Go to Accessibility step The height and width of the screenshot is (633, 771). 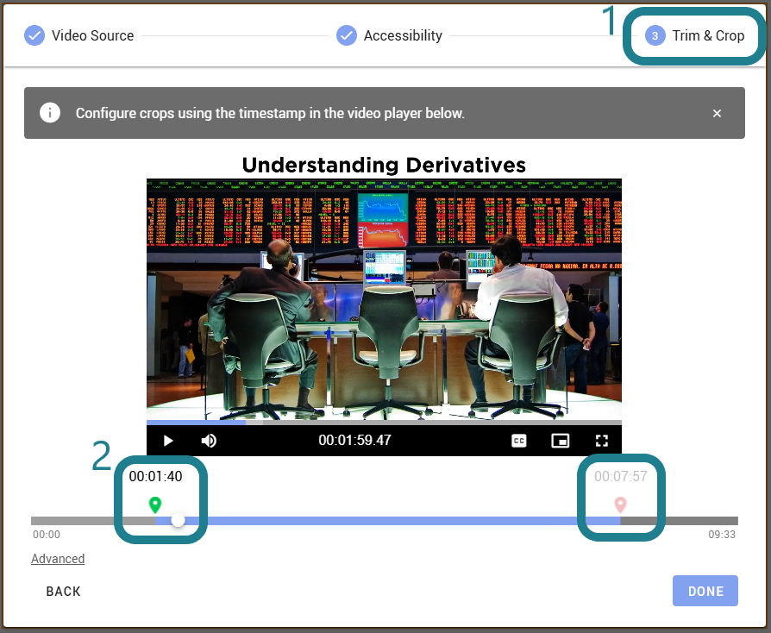390,35
